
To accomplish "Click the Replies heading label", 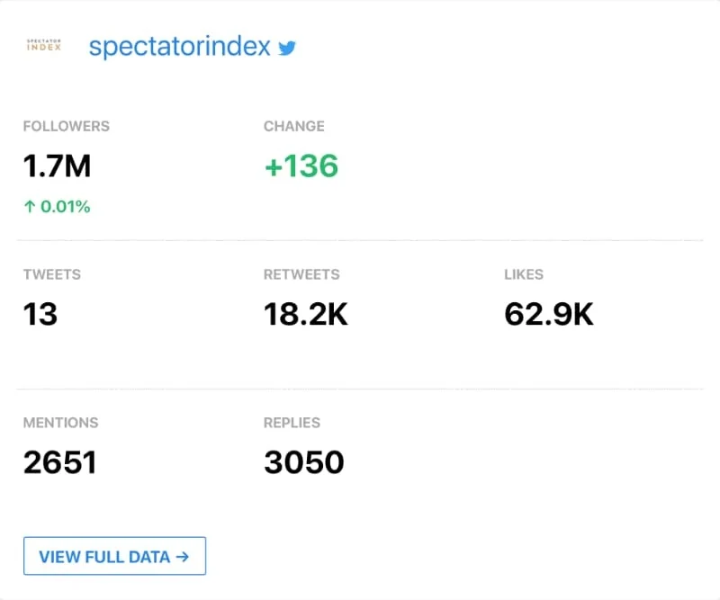I will point(292,422).
